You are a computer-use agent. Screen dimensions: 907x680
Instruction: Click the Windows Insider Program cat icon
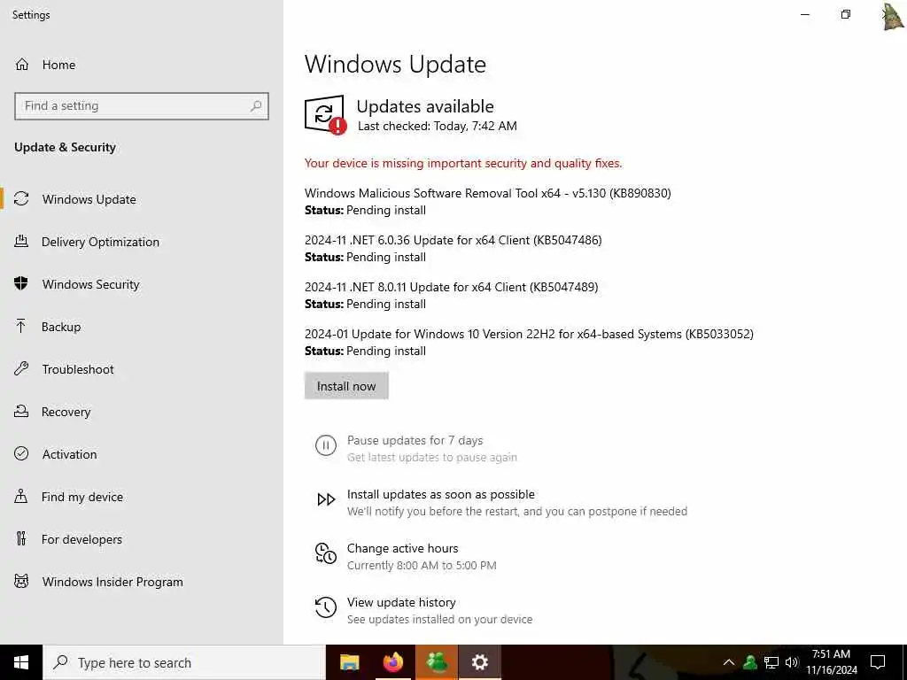[x=21, y=581]
